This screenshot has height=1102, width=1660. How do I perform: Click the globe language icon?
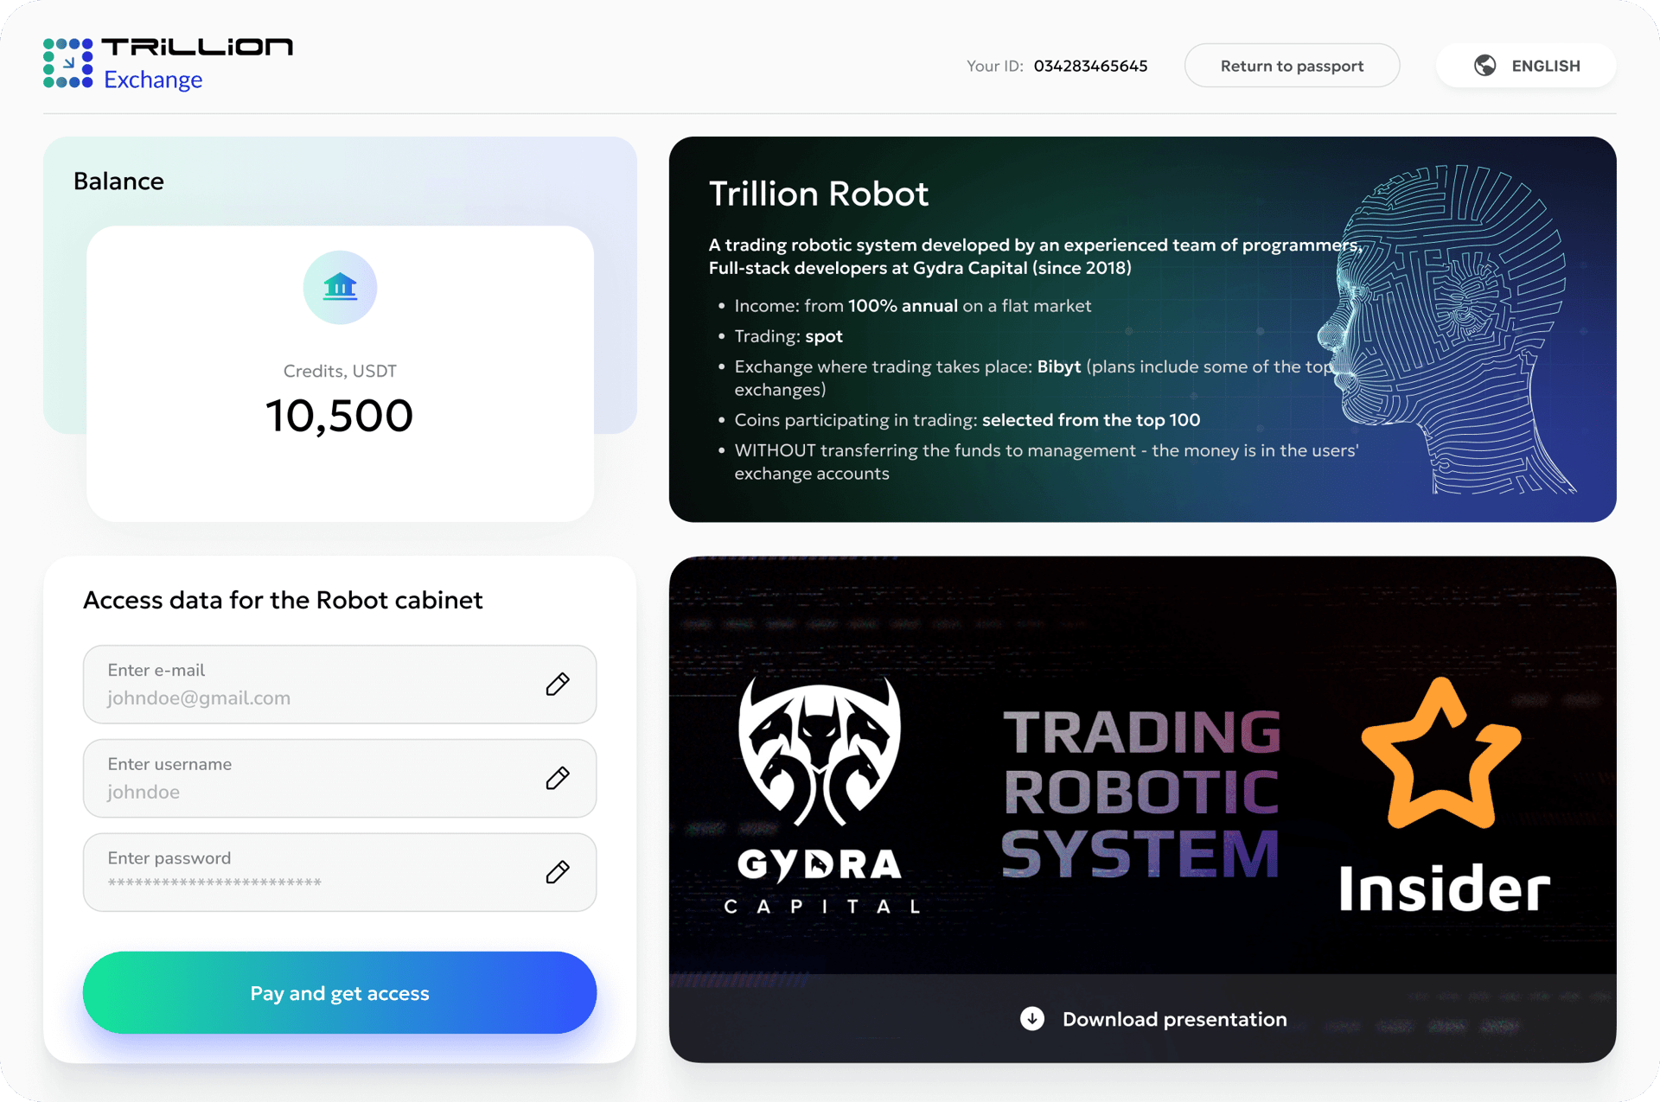pos(1484,66)
